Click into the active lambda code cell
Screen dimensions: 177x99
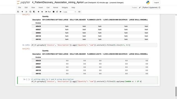94,80
